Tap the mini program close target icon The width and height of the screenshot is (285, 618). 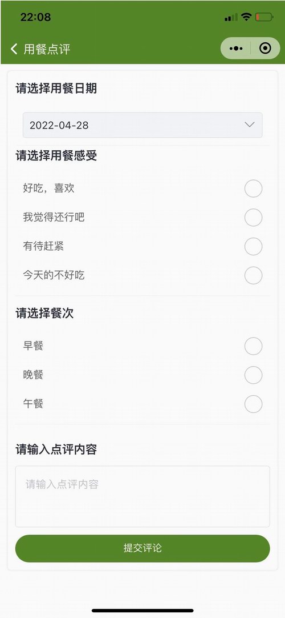click(266, 49)
